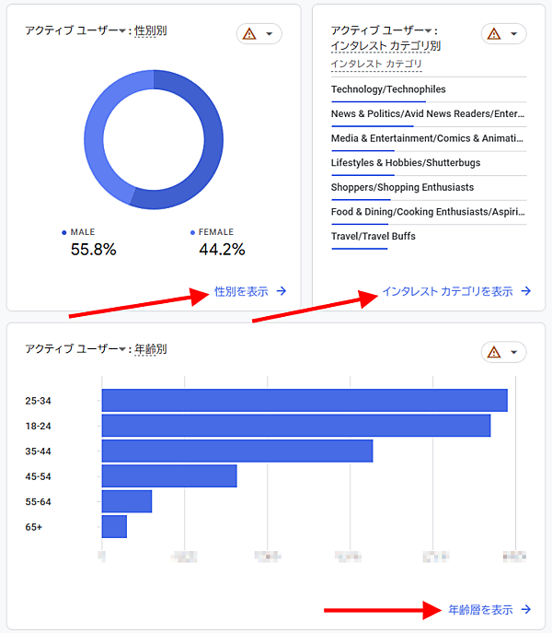The image size is (552, 633).
Task: Open the インタレスト カテゴリを表示 link
Action: (447, 291)
